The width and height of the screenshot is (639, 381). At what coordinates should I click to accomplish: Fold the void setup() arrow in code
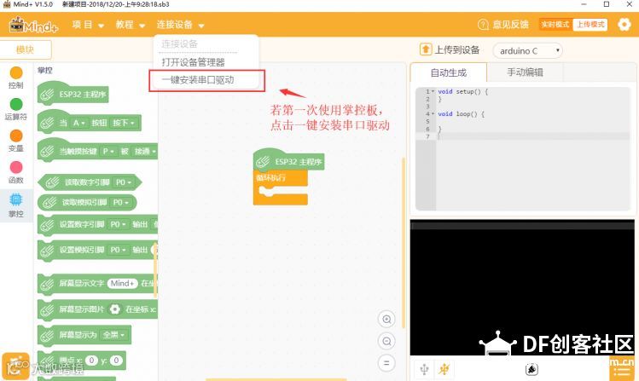pyautogui.click(x=433, y=91)
